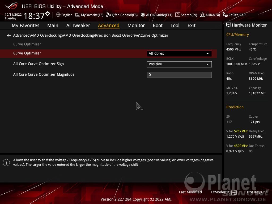Click the Cooler 171 pts value
272x204 pixels.
coord(254,122)
